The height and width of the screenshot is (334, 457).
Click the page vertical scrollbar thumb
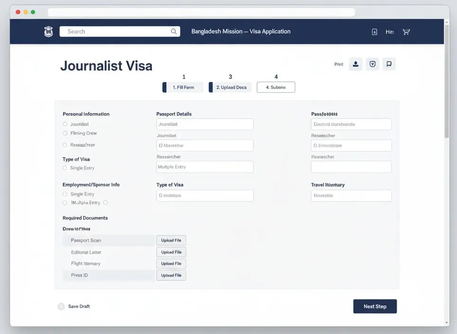[x=447, y=81]
